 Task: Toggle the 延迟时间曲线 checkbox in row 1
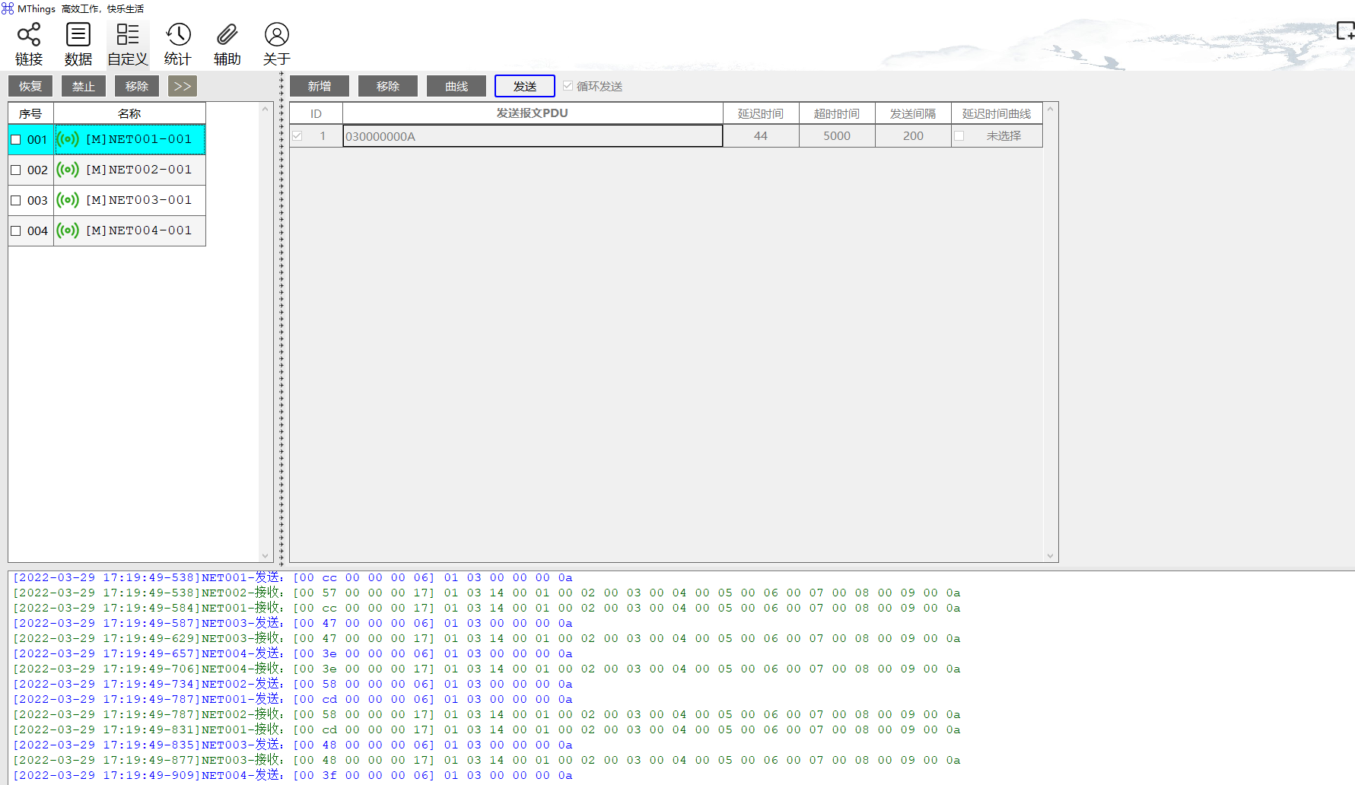[959, 136]
